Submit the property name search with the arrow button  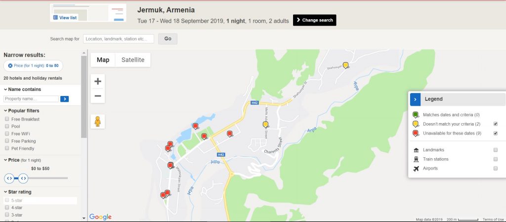coord(65,99)
